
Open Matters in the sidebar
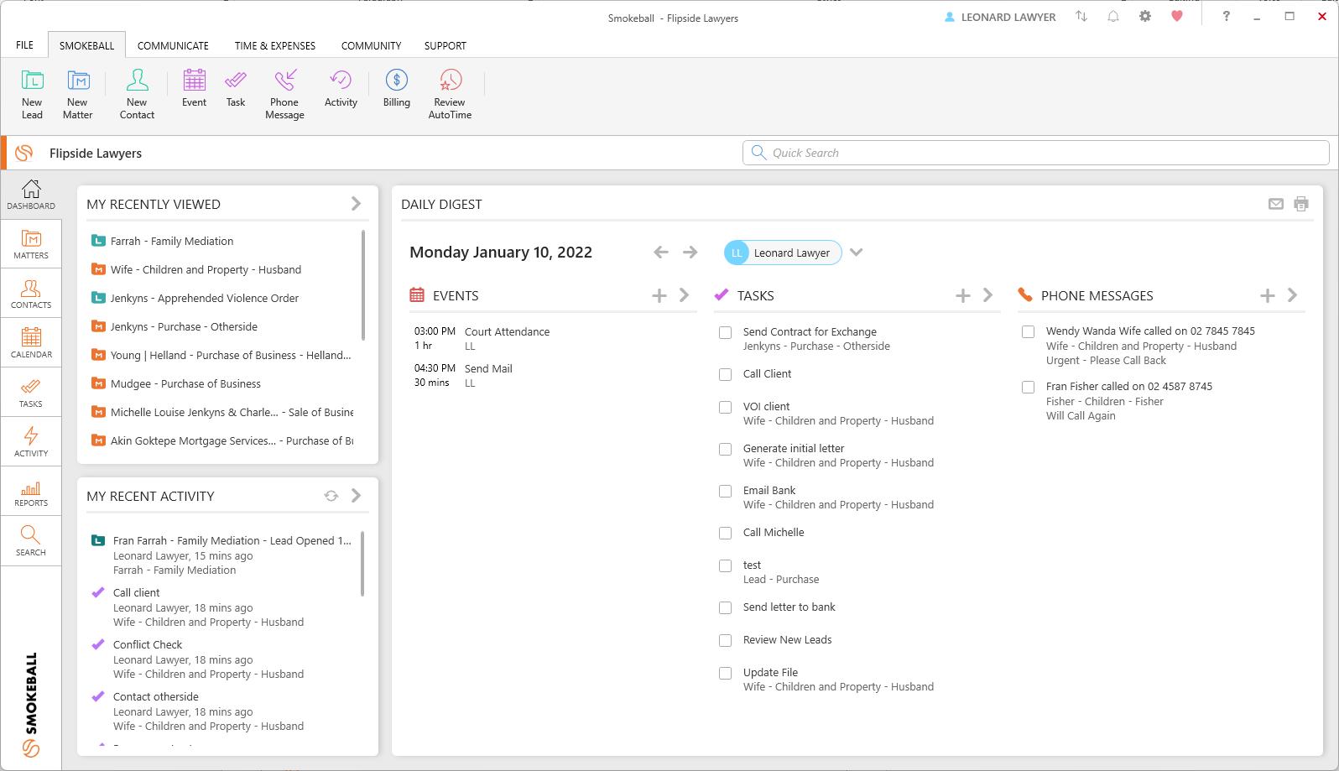31,244
